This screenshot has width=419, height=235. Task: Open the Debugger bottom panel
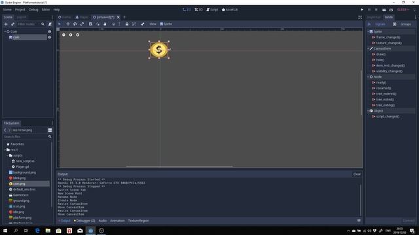click(84, 221)
